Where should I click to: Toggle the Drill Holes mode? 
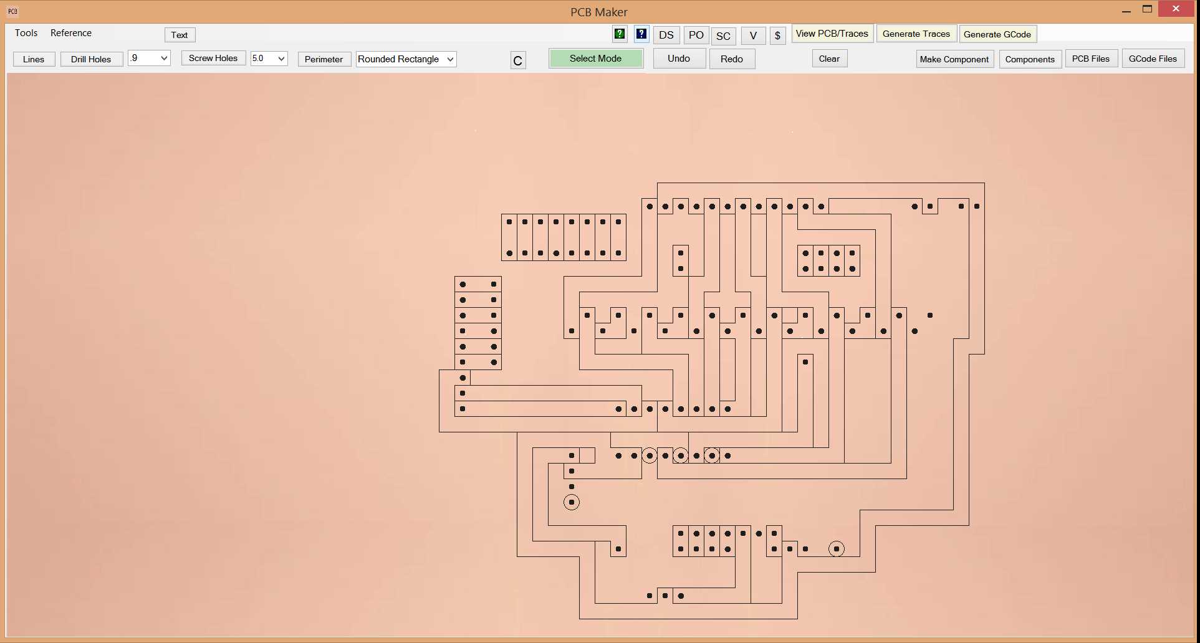point(91,59)
